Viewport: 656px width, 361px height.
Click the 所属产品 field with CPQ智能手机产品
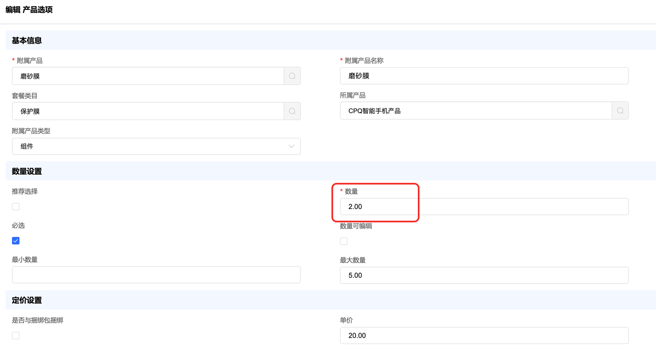tap(476, 111)
